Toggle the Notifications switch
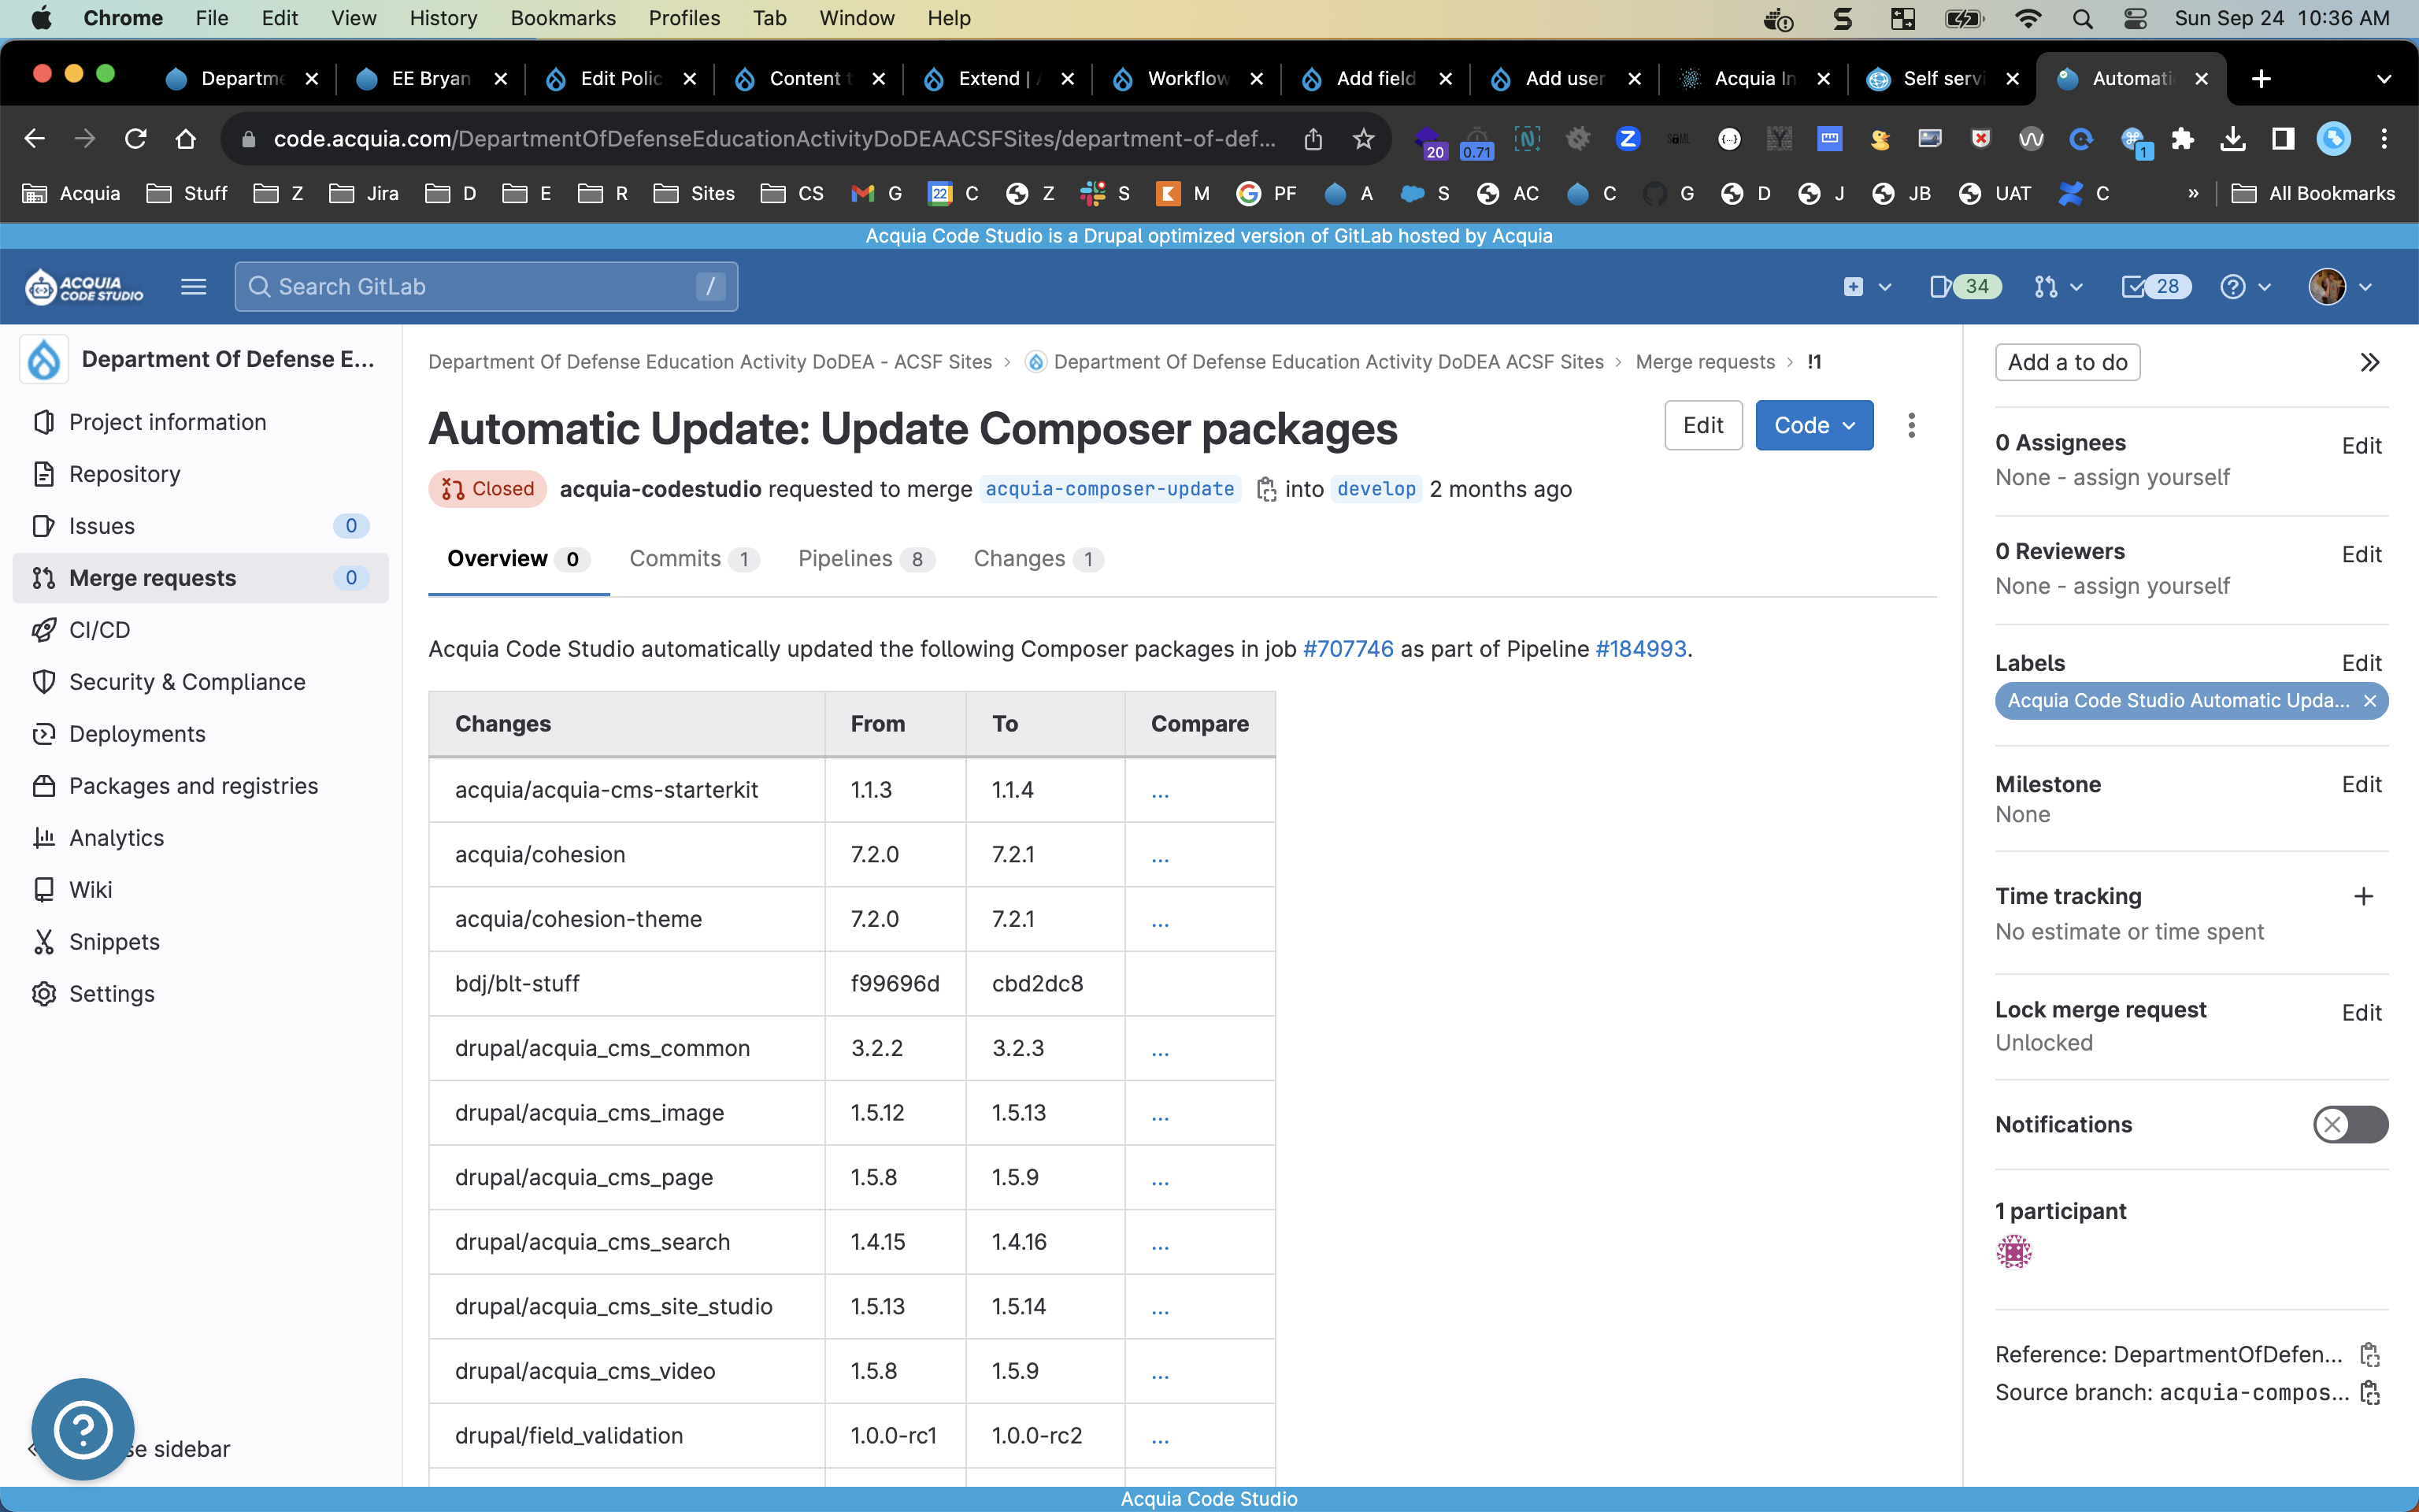2419x1512 pixels. click(2350, 1124)
